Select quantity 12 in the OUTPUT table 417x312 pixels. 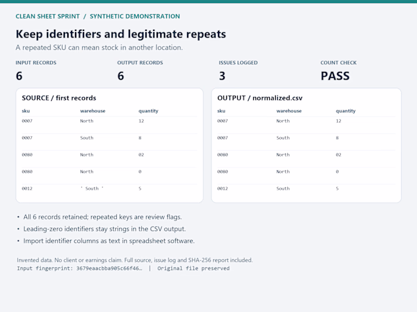338,121
